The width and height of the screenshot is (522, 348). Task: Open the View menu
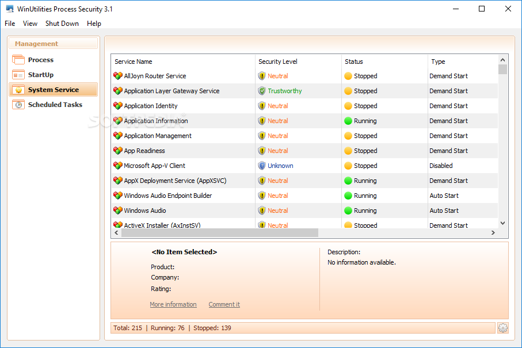pyautogui.click(x=30, y=23)
